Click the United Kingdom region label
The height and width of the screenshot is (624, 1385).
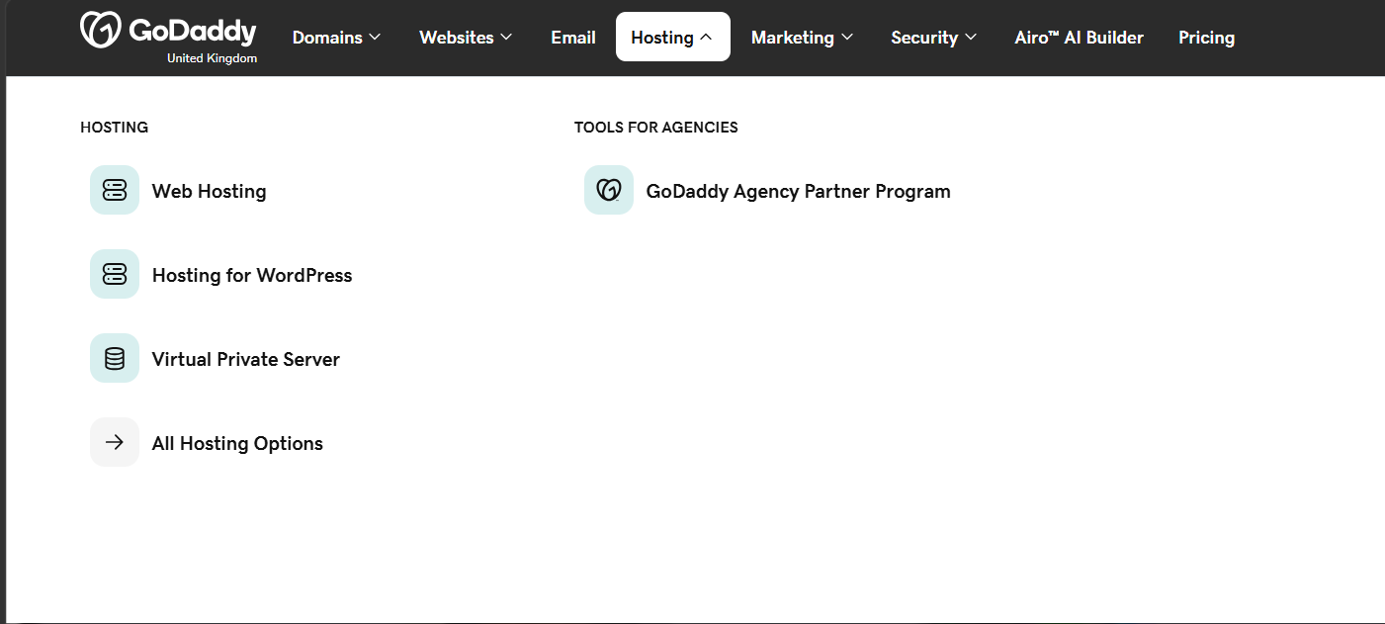tap(212, 58)
